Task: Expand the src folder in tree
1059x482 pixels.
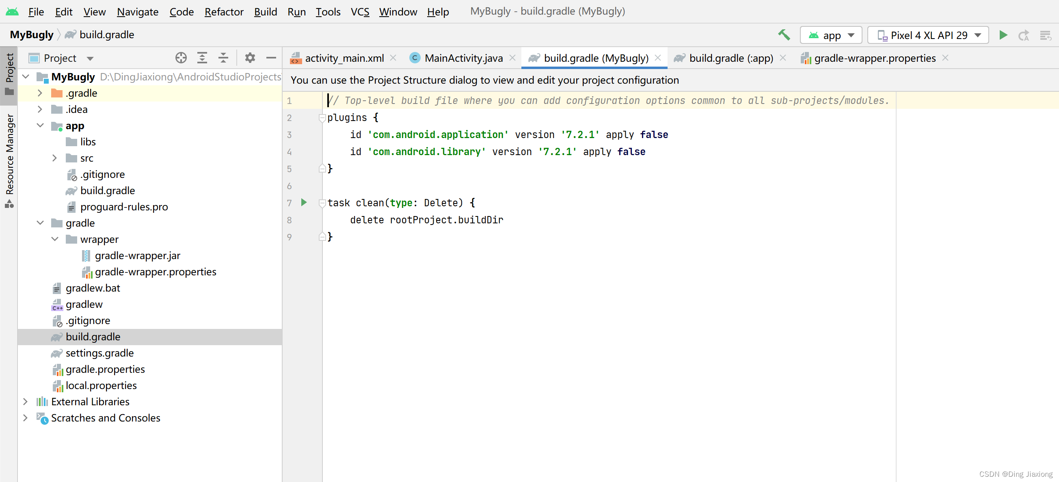Action: pos(55,158)
